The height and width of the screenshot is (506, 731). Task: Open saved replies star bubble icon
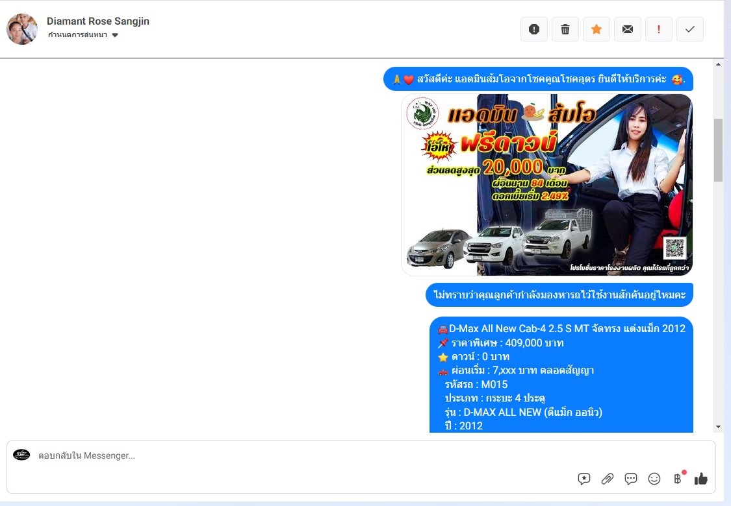(584, 479)
